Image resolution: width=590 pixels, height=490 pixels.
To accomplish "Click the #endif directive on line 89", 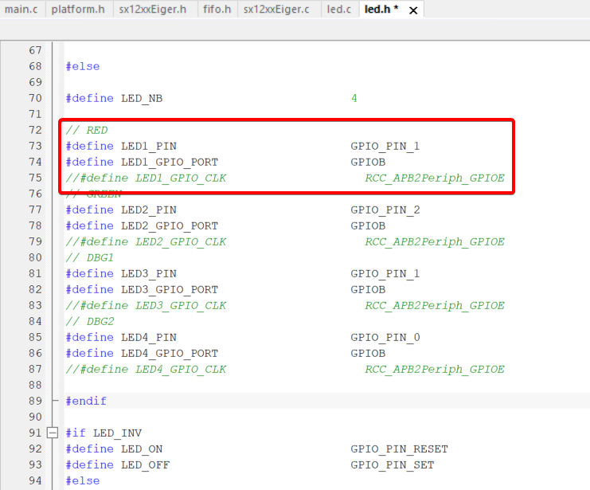I will [x=86, y=401].
